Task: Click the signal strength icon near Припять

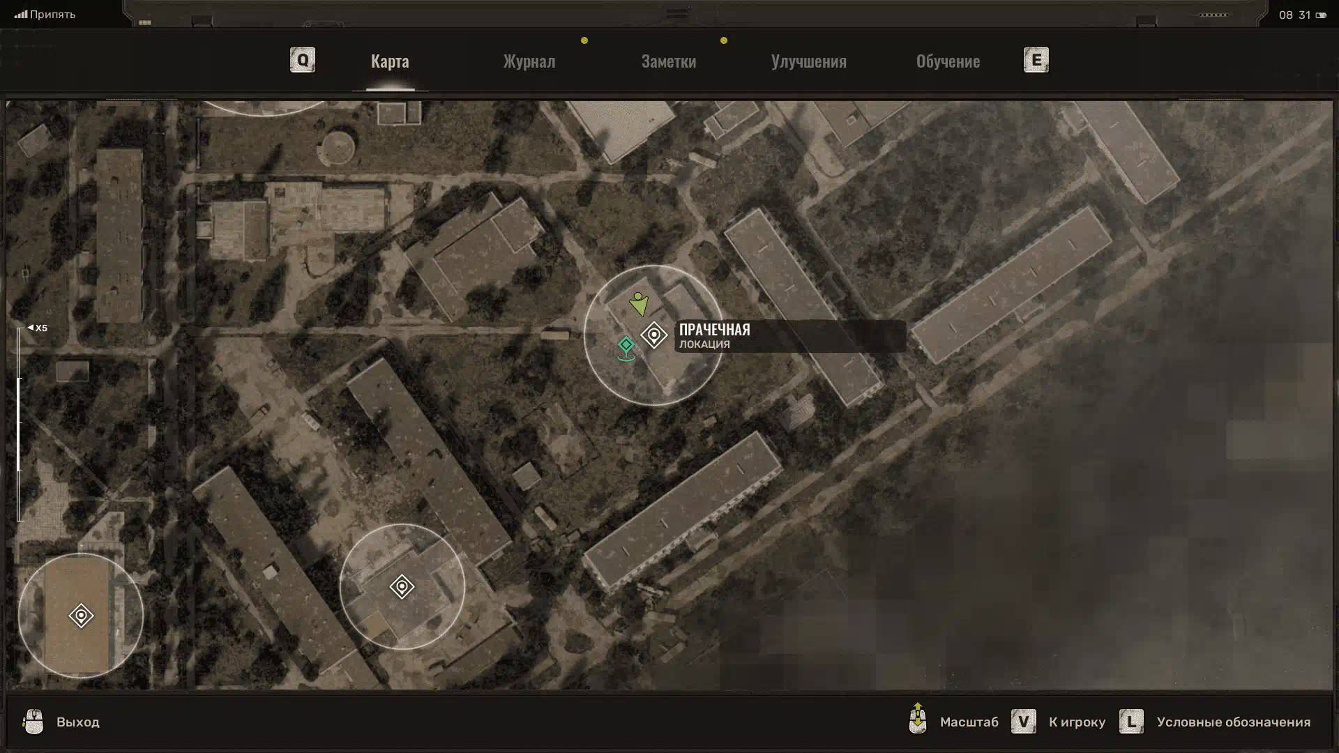Action: click(x=21, y=15)
